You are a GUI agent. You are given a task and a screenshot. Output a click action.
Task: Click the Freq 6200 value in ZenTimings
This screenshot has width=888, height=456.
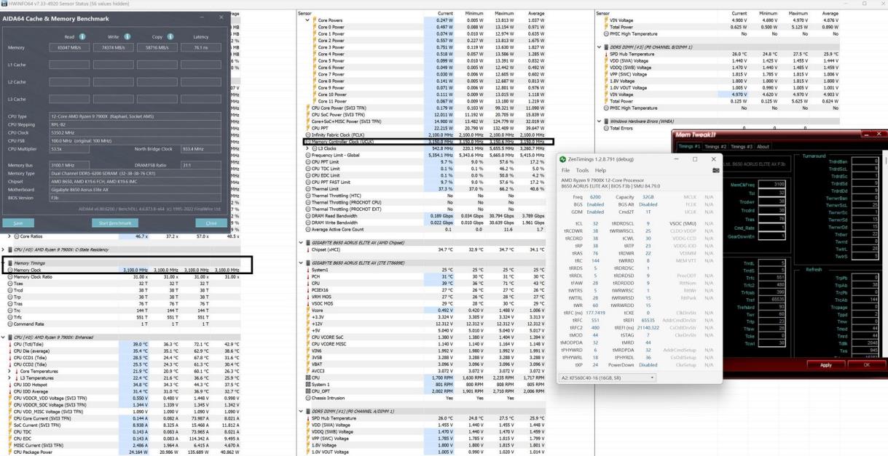point(596,196)
